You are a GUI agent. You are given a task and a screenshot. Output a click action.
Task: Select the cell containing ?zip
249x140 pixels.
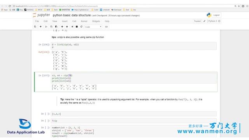click(133, 121)
